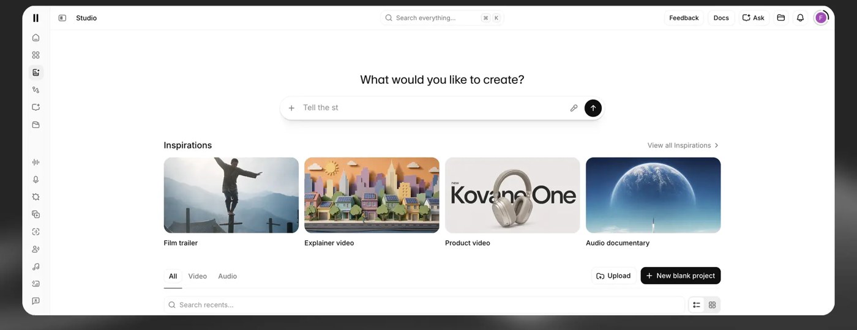
Task: Open the Film trailer inspiration thumbnail
Action: [231, 195]
